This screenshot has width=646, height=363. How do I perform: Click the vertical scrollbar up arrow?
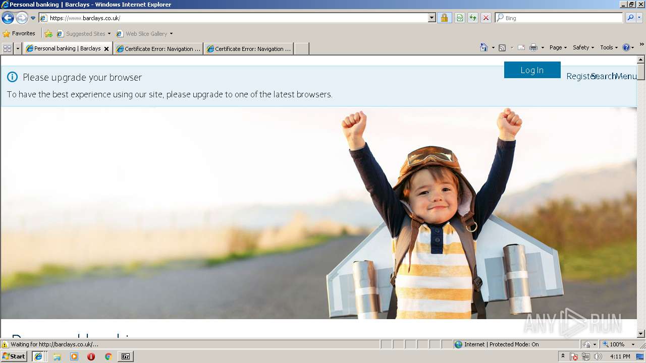[641, 60]
